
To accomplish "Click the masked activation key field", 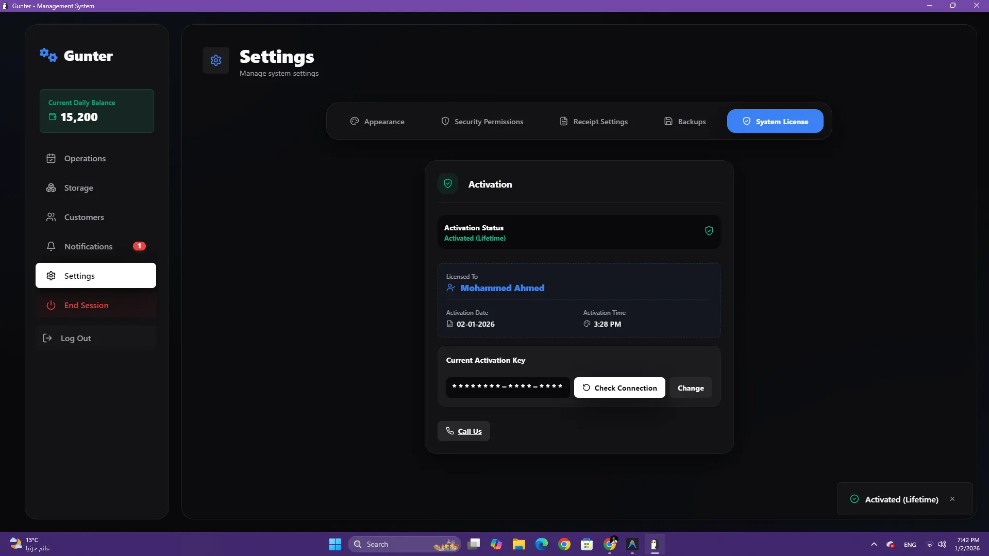I will coord(508,387).
